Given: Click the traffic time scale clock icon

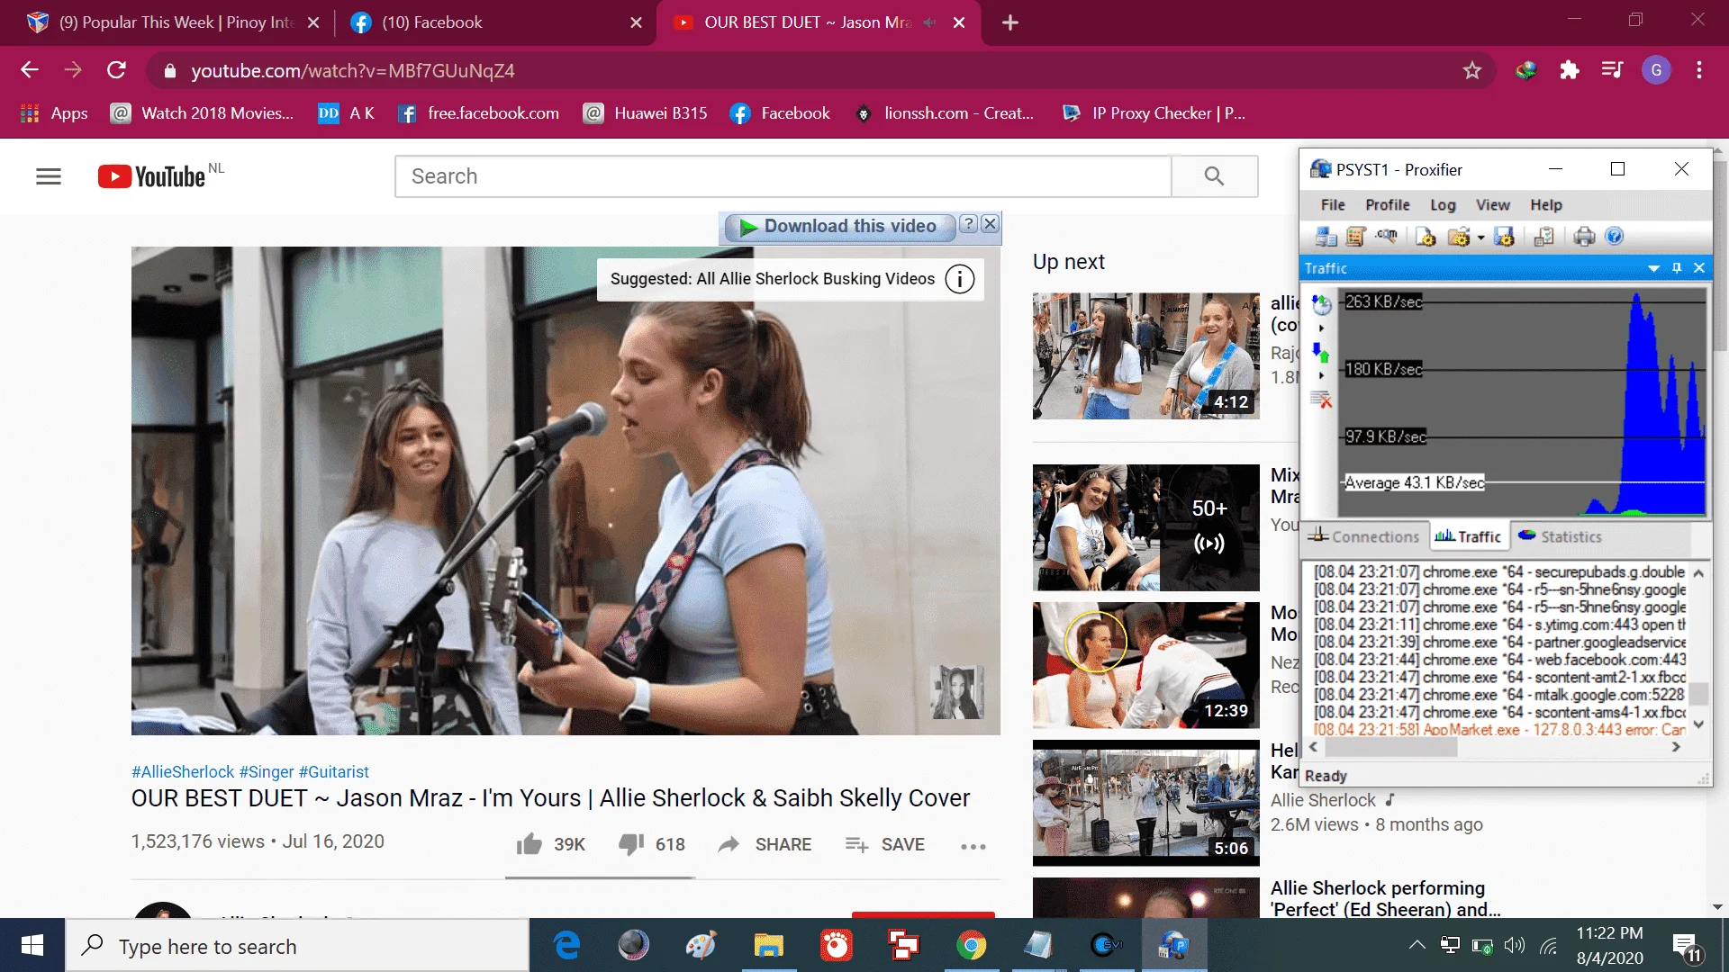Looking at the screenshot, I should 1321,305.
